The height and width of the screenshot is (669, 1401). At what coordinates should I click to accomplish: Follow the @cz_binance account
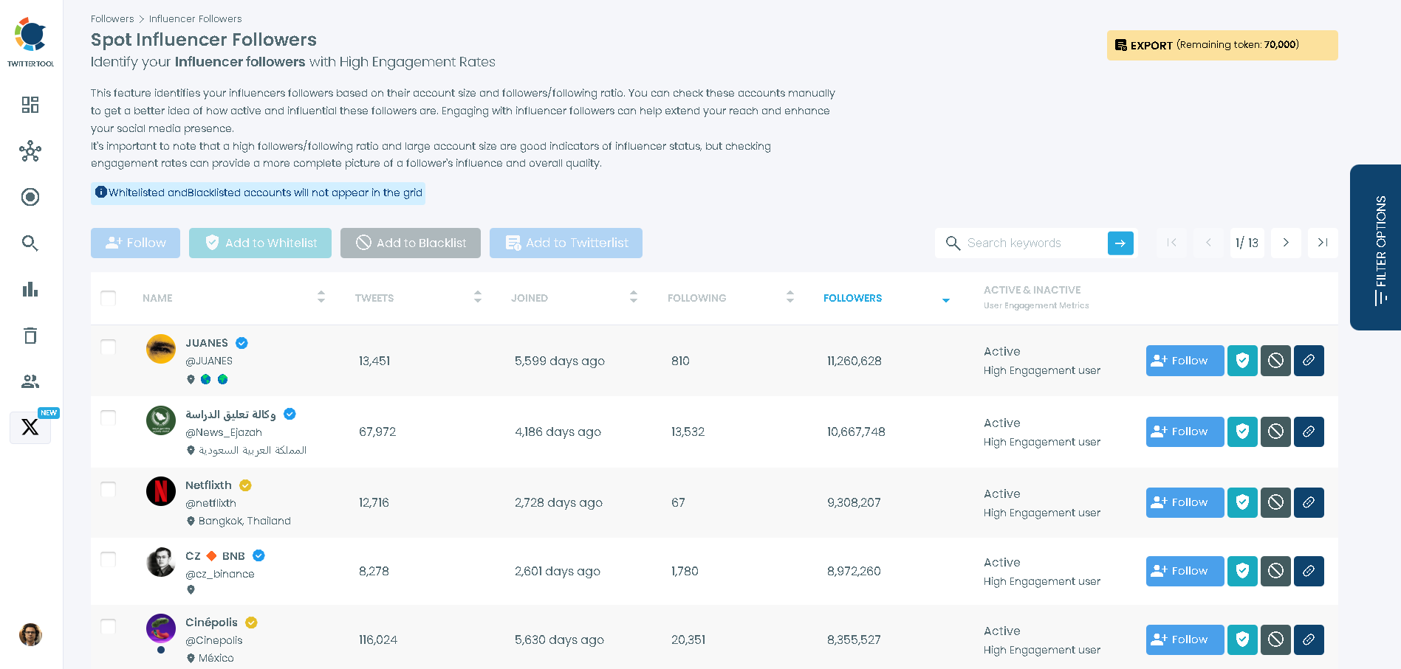(1185, 571)
